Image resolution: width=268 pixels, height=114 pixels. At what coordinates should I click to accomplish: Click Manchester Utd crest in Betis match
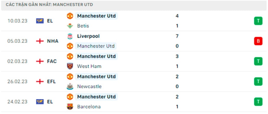point(70,16)
